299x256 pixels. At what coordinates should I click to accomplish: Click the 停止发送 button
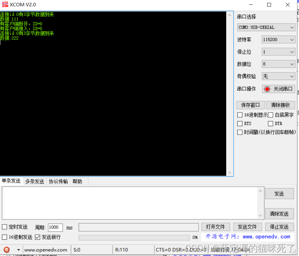279,227
